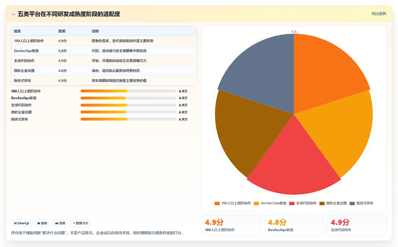Click the 5.0 axis label above chart

coord(294,32)
